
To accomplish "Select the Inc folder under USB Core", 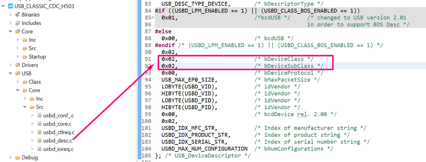I will 39,99.
